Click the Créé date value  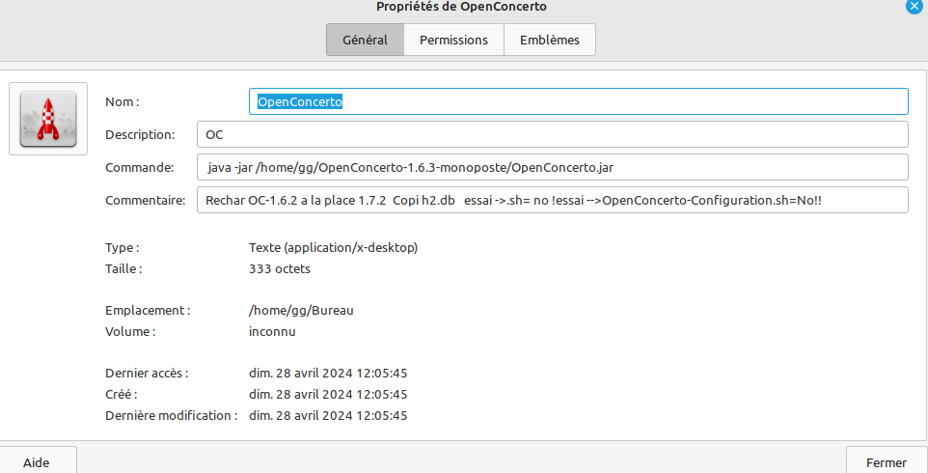[x=328, y=394]
